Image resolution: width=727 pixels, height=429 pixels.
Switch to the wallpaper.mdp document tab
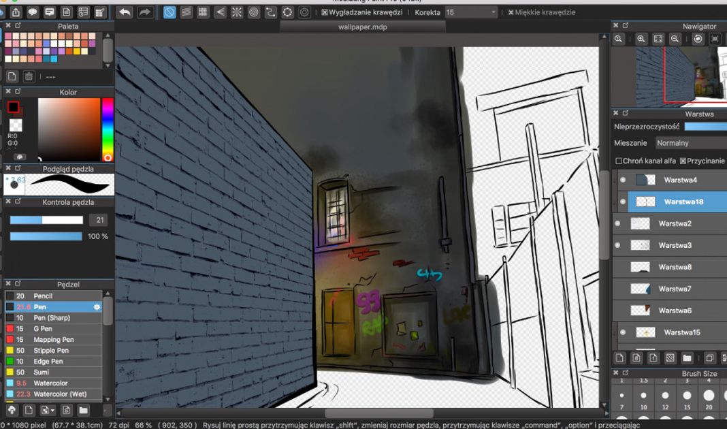click(362, 27)
